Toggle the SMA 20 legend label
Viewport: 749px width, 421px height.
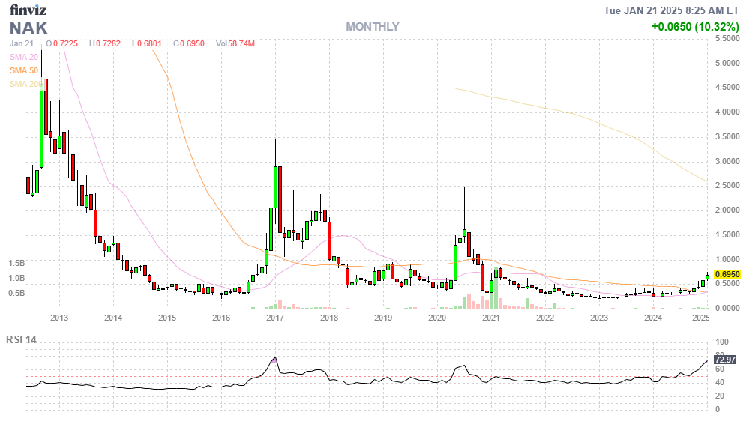point(24,57)
